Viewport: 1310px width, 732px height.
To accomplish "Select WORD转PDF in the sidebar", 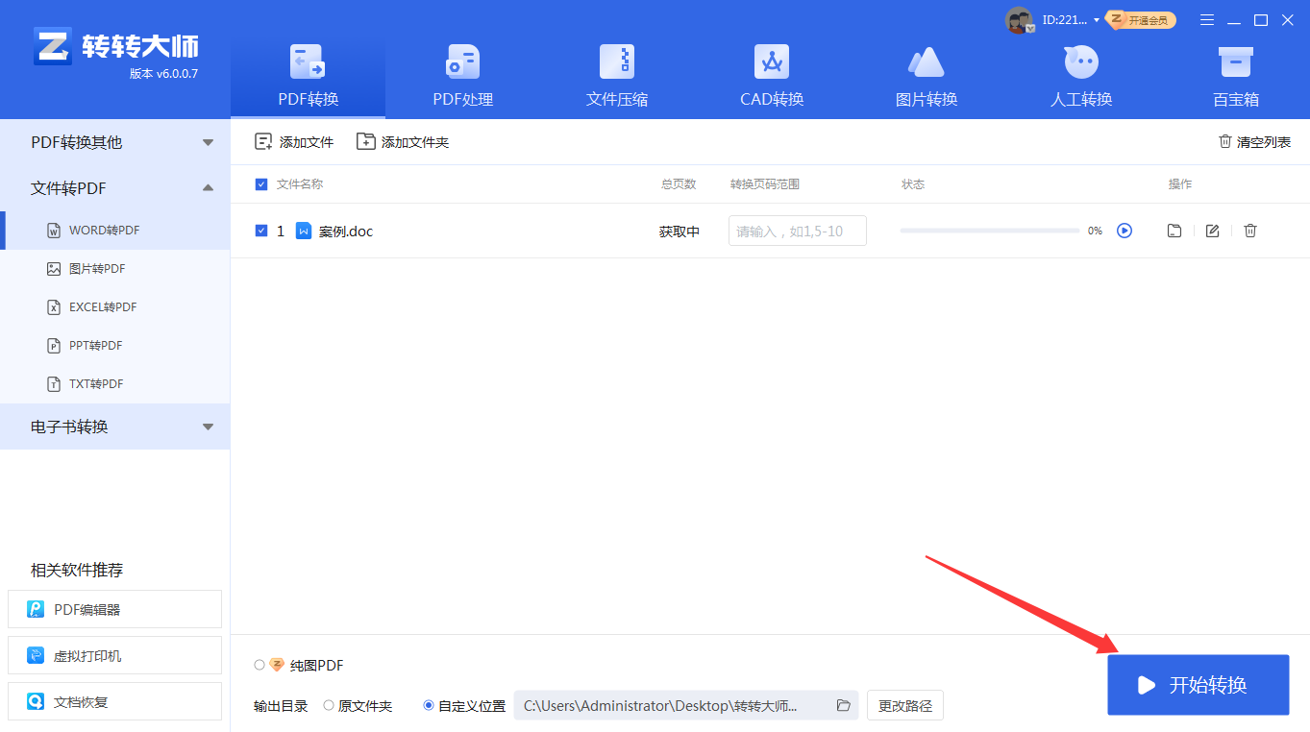I will 114,231.
